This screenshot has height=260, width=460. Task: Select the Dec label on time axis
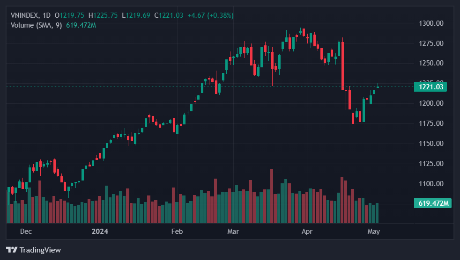(26, 231)
